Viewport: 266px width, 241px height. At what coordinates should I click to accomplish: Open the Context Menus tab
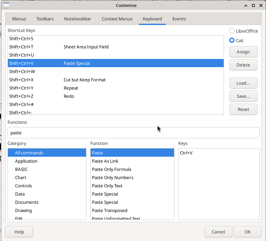click(x=117, y=19)
